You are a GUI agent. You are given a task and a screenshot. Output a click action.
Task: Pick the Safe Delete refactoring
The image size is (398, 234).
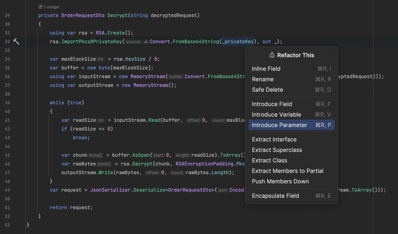click(x=267, y=90)
